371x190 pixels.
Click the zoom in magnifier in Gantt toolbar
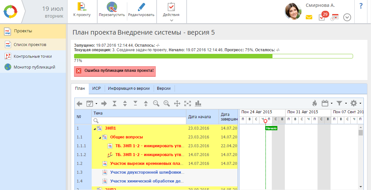point(166,103)
